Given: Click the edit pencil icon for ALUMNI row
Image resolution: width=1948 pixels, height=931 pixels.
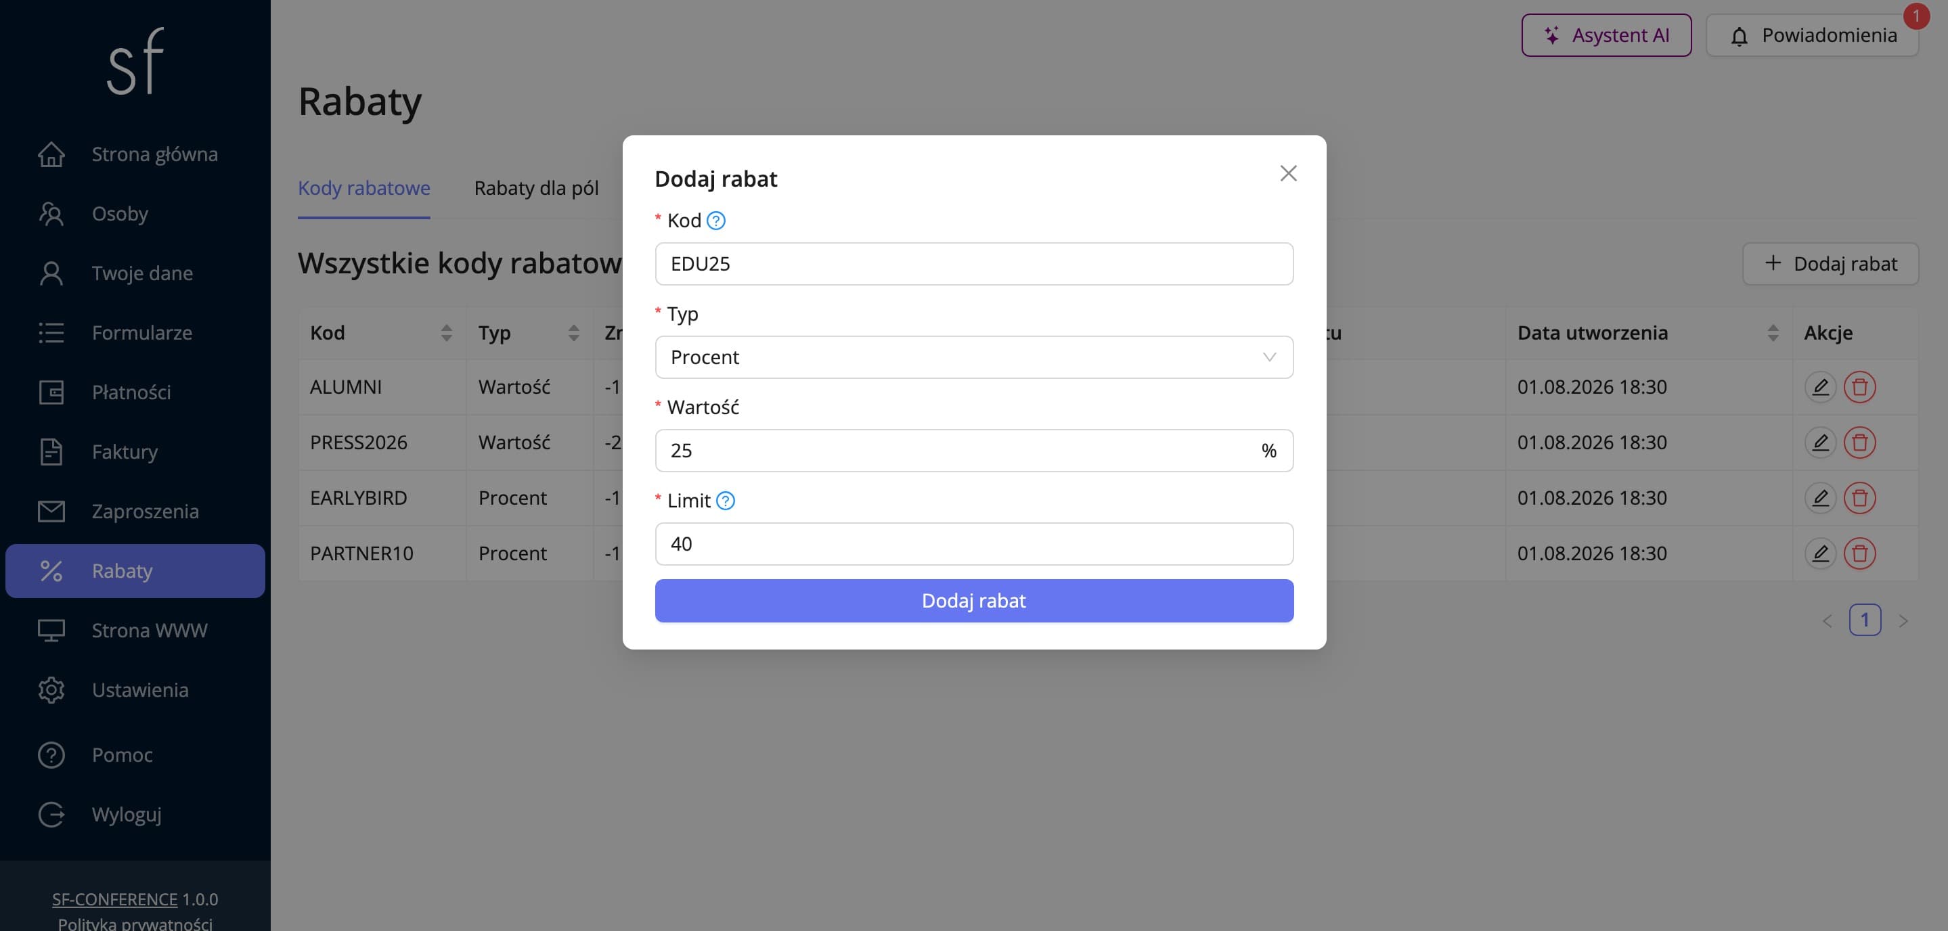Looking at the screenshot, I should click(1820, 387).
